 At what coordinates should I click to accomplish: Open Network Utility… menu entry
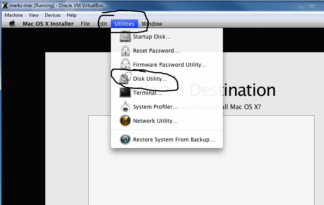point(167,121)
